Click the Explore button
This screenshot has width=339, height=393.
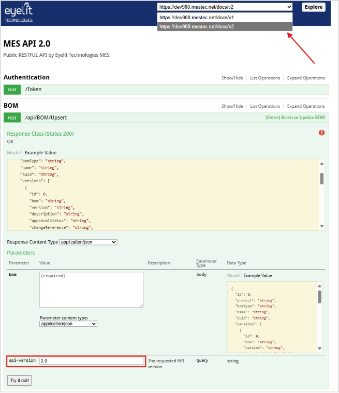point(314,7)
